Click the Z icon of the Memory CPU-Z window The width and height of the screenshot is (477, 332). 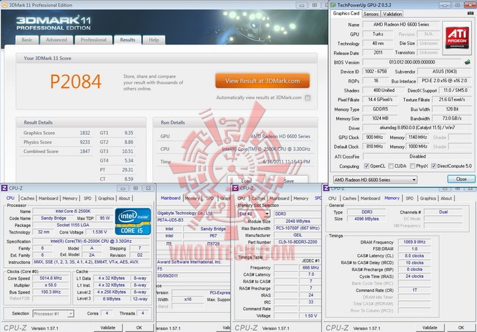(326, 188)
